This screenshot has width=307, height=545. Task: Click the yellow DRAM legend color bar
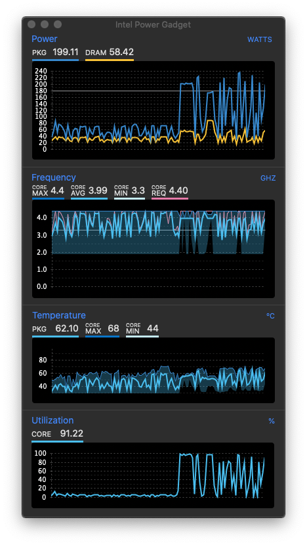coord(110,60)
